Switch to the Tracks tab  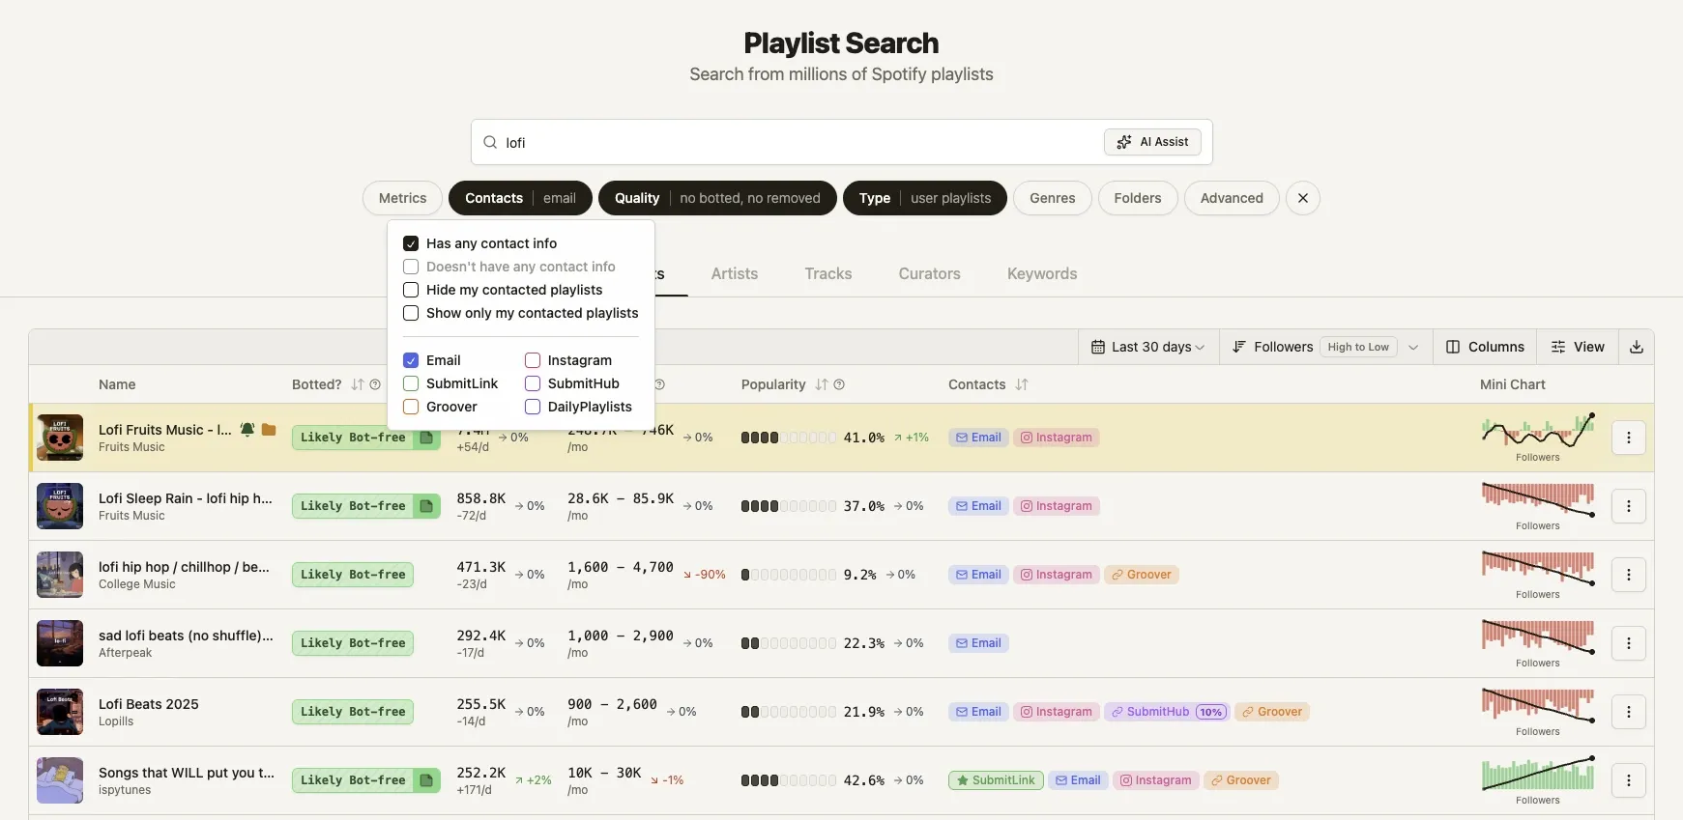coord(828,274)
